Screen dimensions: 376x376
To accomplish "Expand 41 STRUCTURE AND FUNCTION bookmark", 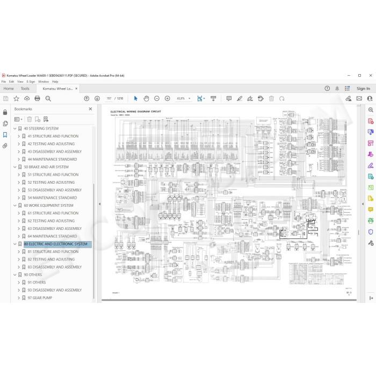I will (x=19, y=136).
